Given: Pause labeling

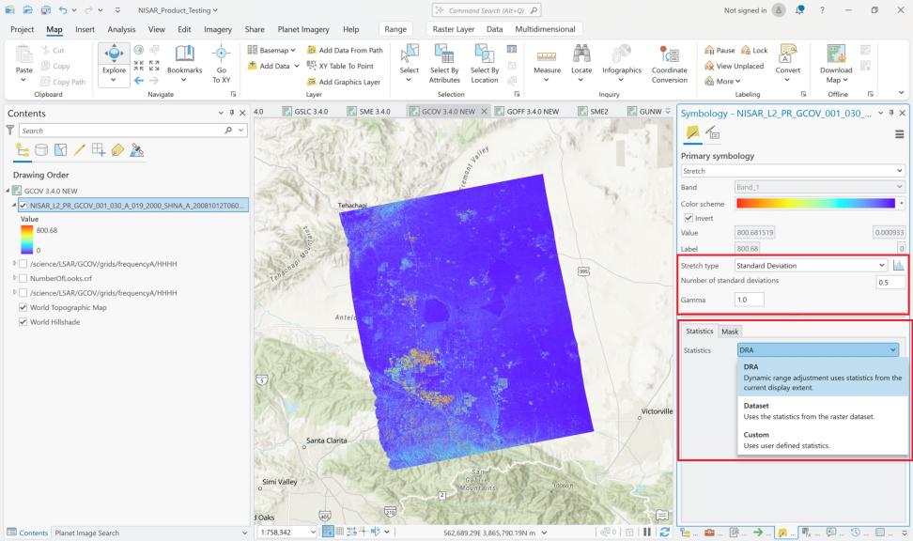Looking at the screenshot, I should [720, 50].
